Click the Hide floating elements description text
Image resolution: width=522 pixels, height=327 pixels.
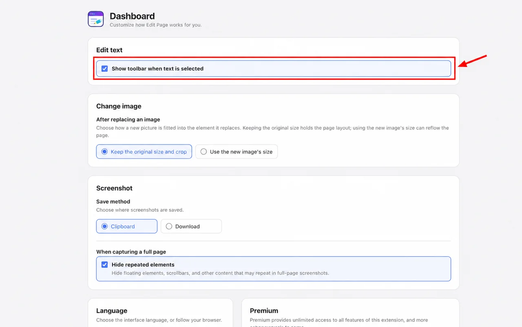pyautogui.click(x=220, y=273)
